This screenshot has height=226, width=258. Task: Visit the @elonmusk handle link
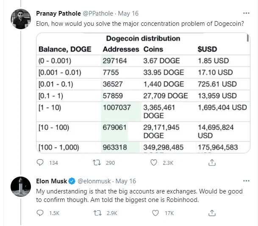[x=94, y=181]
